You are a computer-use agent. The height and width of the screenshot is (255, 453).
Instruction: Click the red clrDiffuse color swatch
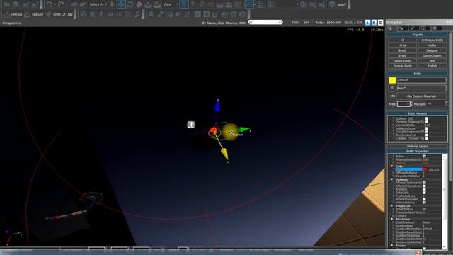point(425,169)
